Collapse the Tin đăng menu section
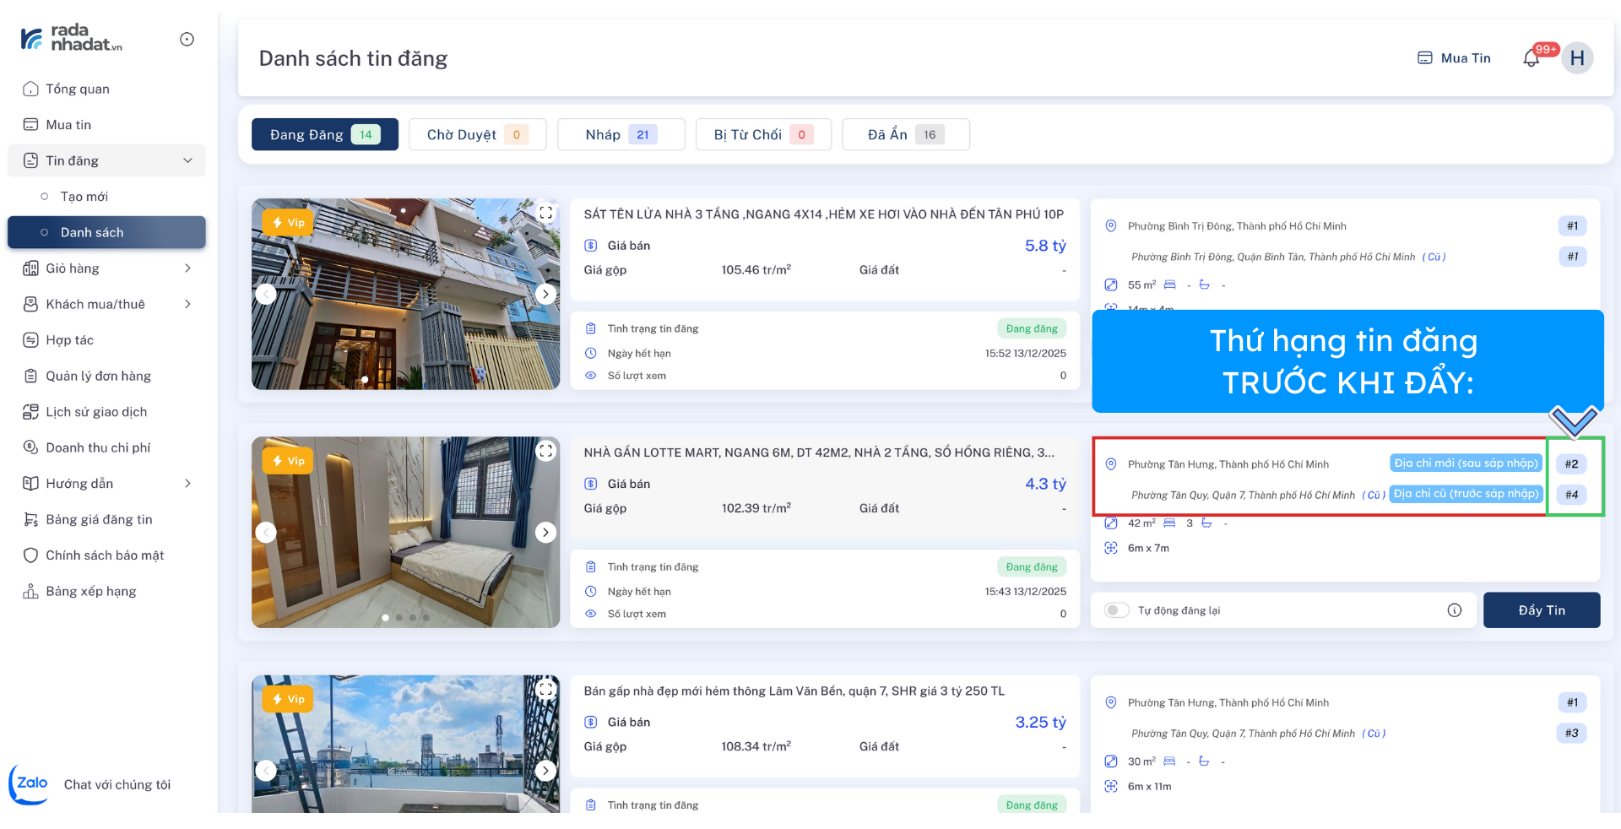The image size is (1621, 829). pos(187,160)
